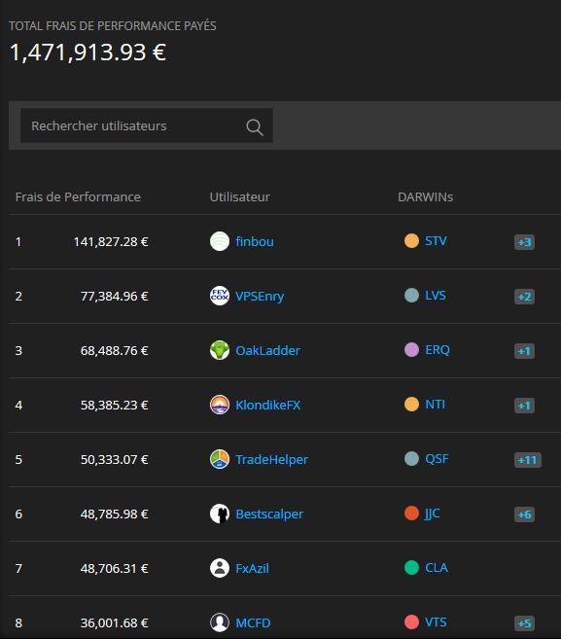This screenshot has height=639, width=561.
Task: Open the ERQ DARWIN link
Action: [x=438, y=350]
